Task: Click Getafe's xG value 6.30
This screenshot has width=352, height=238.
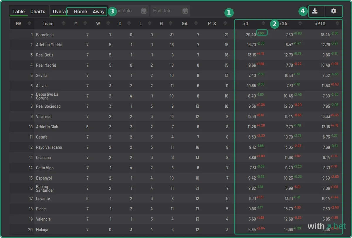Action: pyautogui.click(x=252, y=137)
